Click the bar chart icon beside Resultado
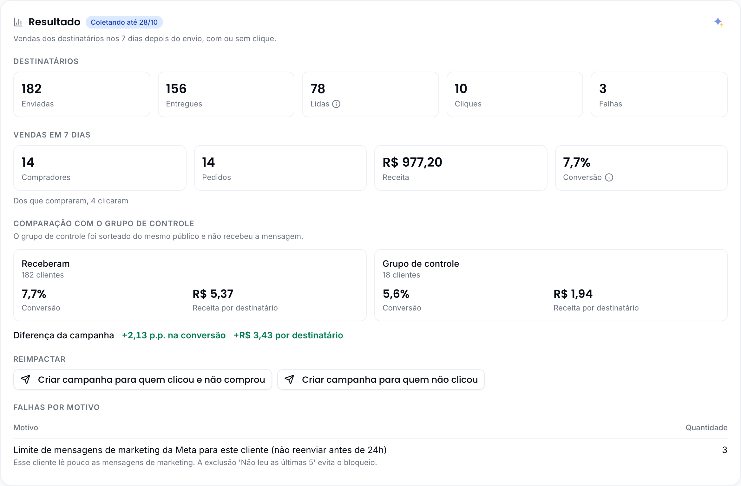Screen dimensions: 741x486 [x=18, y=22]
